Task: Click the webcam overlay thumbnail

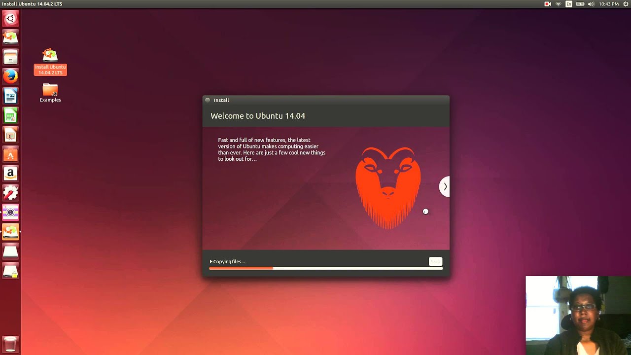Action: coord(578,316)
